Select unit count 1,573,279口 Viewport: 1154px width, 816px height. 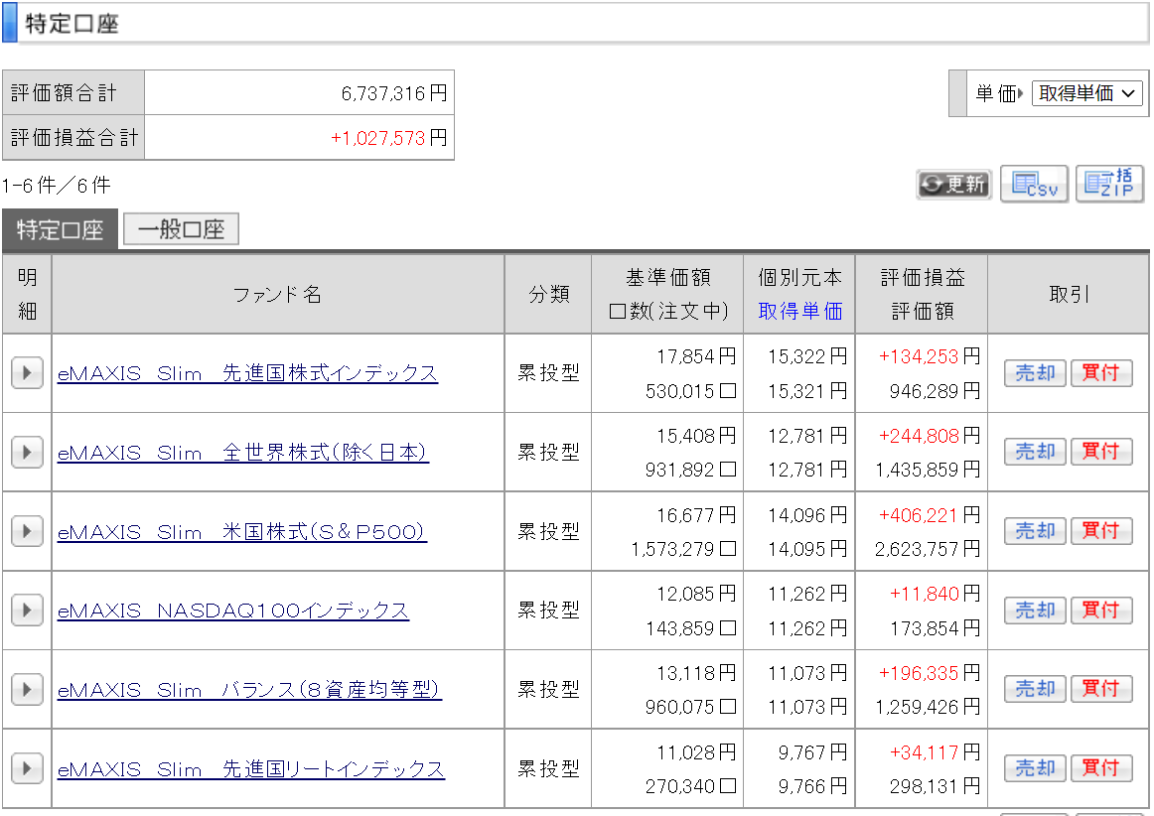(683, 549)
